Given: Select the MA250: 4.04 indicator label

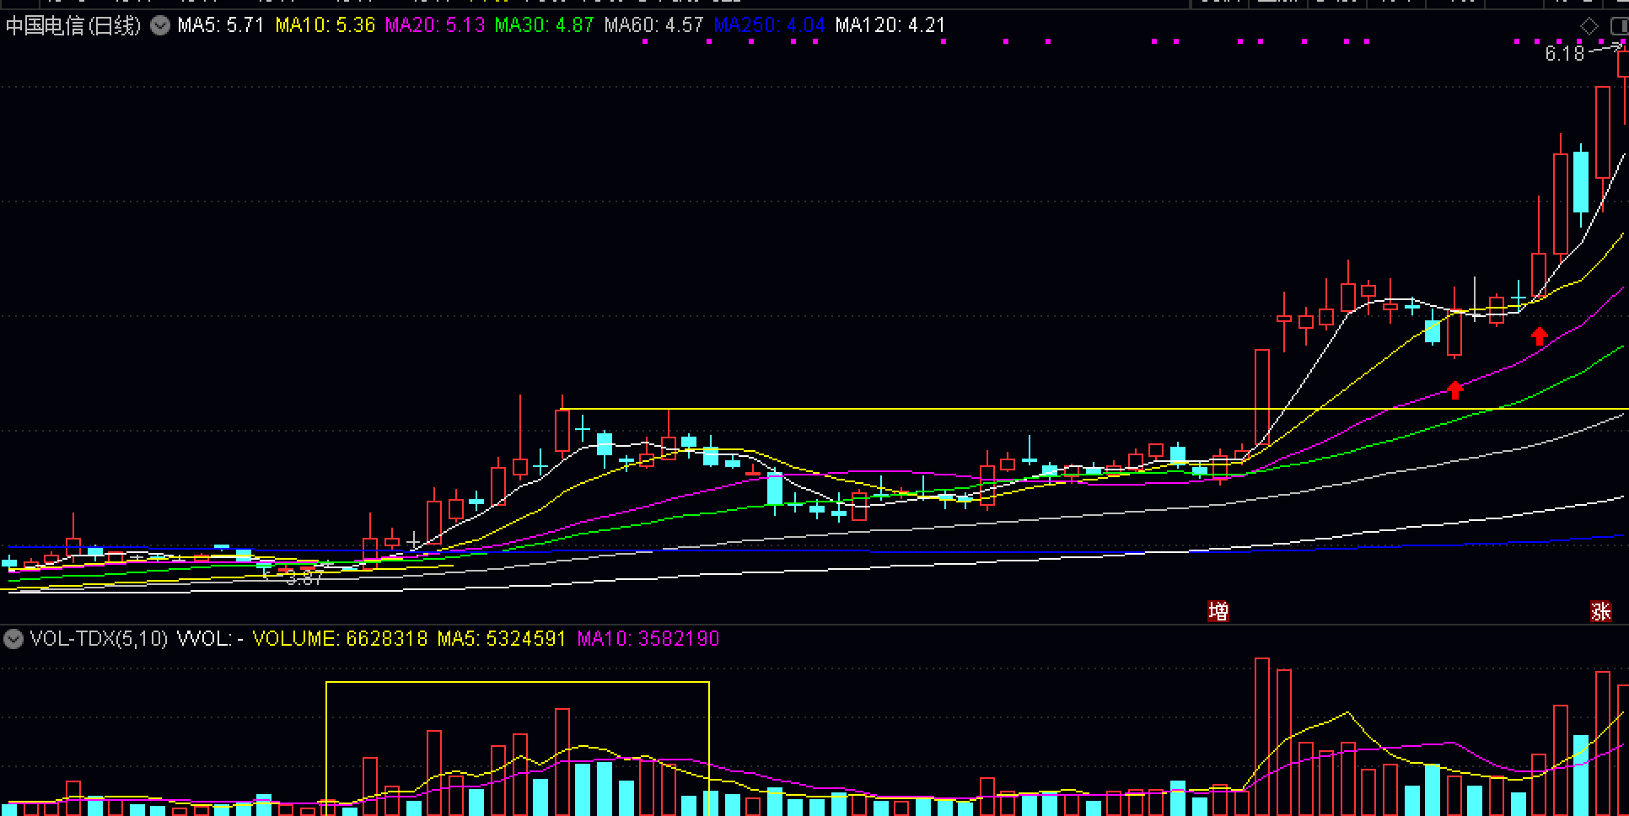Looking at the screenshot, I should click(x=770, y=25).
